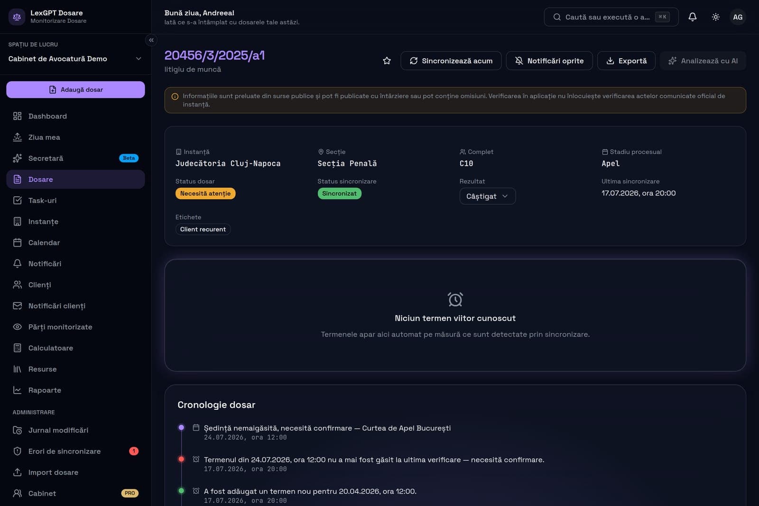
Task: Click the Client recurent tag
Action: coord(203,230)
